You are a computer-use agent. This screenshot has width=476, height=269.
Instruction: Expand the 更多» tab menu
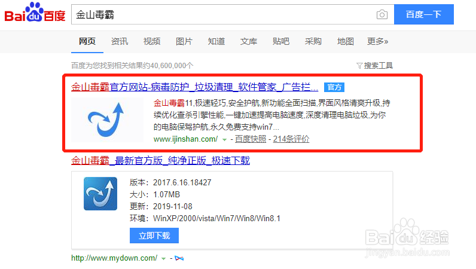pyautogui.click(x=378, y=41)
